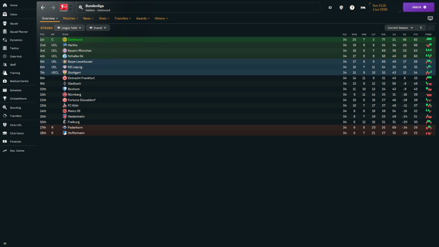Open Eintracht Frankfurt team link
Viewport: 439px width, 247px height.
tap(81, 78)
